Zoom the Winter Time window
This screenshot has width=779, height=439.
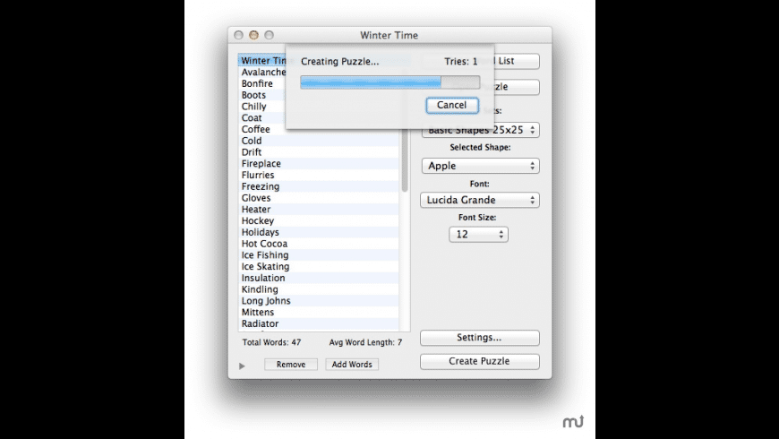270,35
